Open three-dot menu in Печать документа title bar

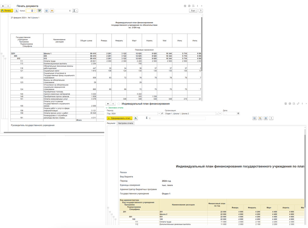coord(197,6)
